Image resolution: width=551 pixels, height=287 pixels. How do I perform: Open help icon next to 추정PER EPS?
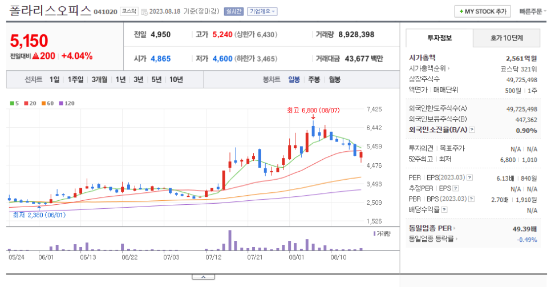click(455, 188)
